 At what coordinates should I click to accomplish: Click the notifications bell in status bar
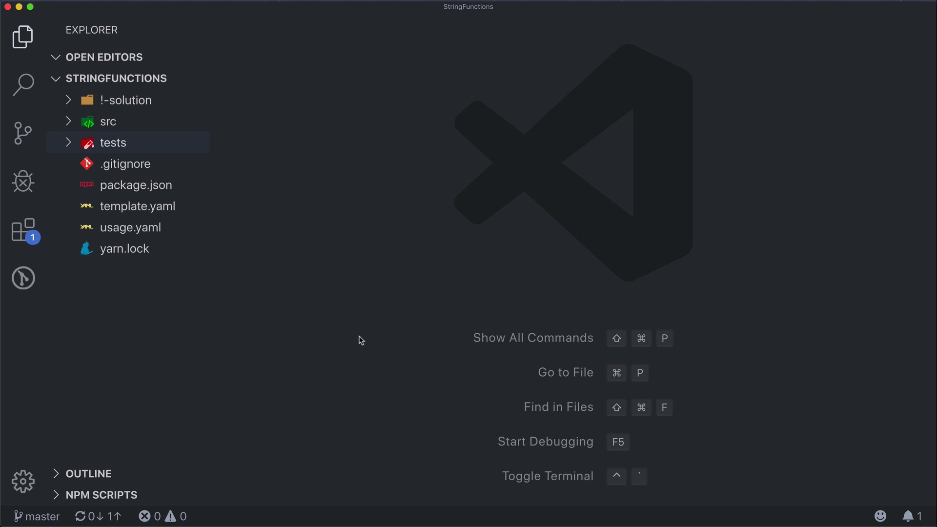coord(911,516)
